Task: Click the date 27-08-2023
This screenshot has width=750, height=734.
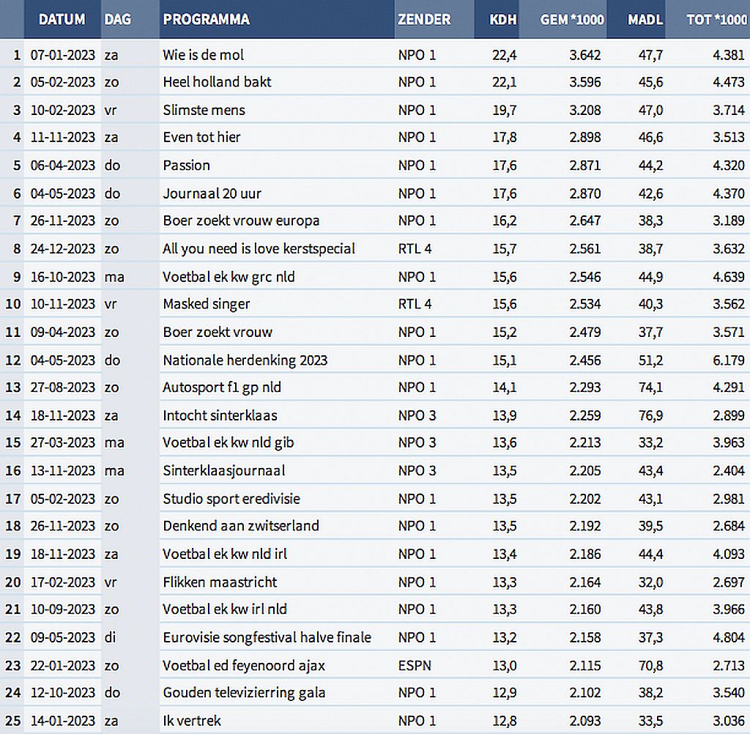Action: [x=63, y=387]
